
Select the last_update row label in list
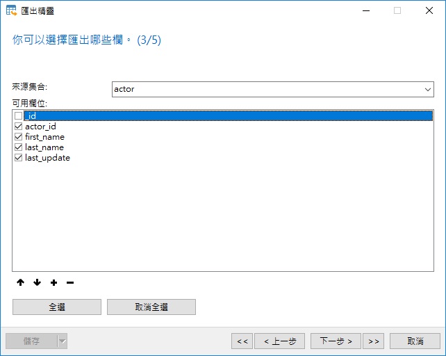(47, 158)
